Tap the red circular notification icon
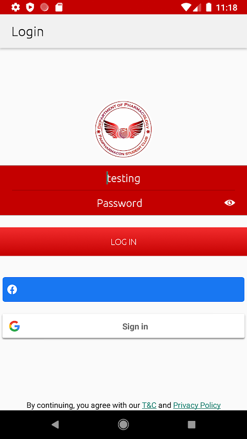Viewport: 247px width, 439px height. [x=44, y=7]
